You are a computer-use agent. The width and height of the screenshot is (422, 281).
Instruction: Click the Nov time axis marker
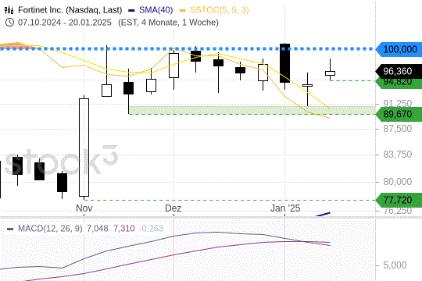tap(84, 208)
